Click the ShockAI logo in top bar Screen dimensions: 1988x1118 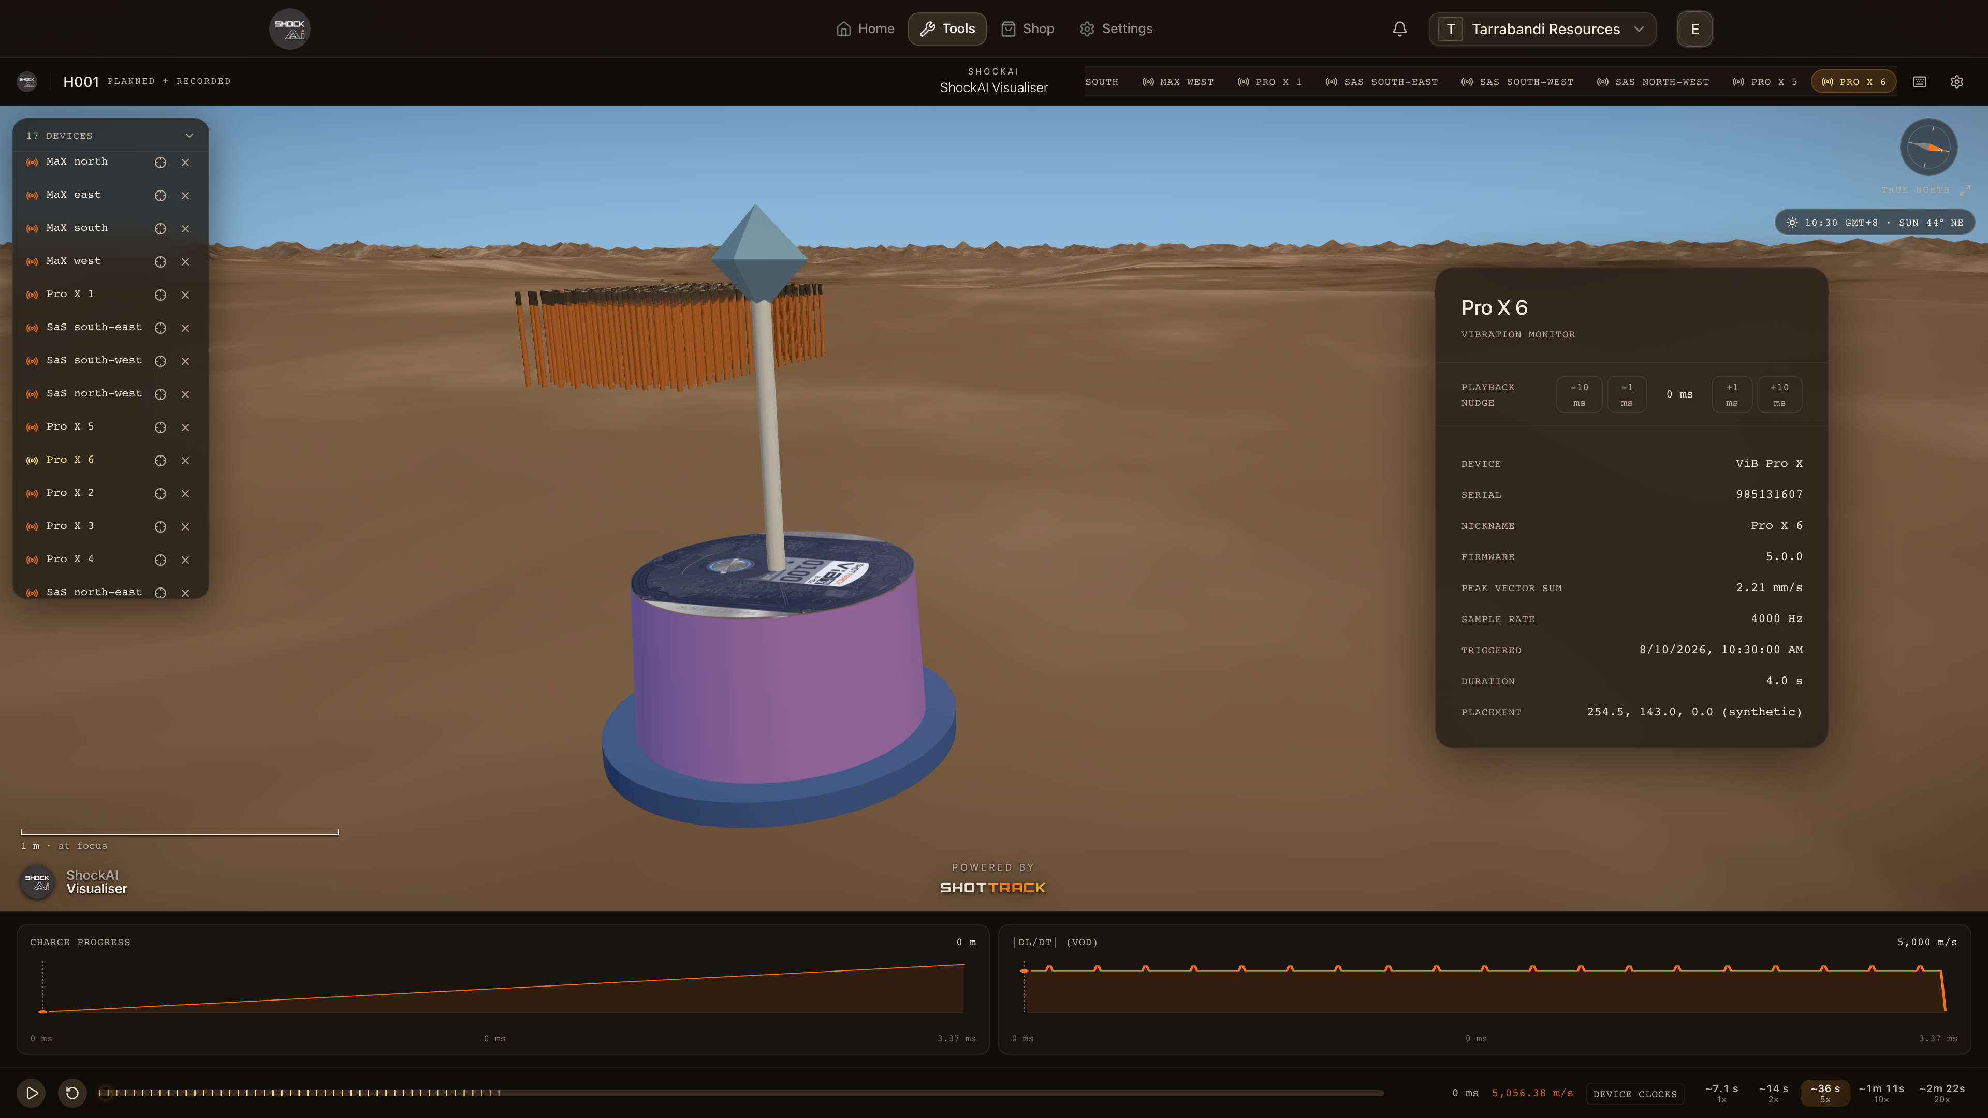click(x=289, y=30)
